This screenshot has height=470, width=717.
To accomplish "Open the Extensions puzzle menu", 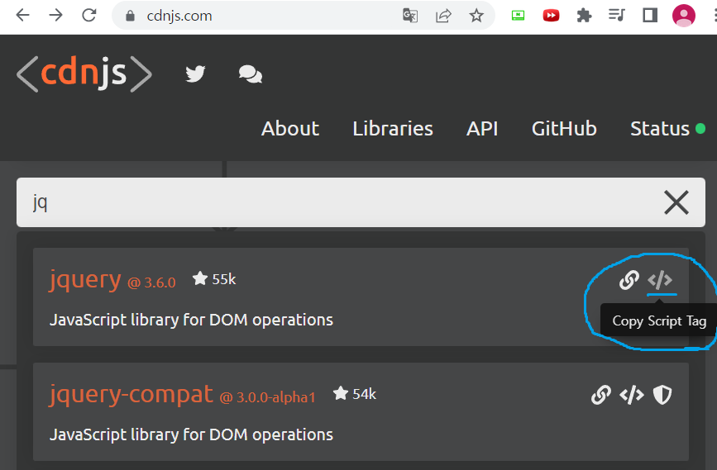I will pos(584,16).
